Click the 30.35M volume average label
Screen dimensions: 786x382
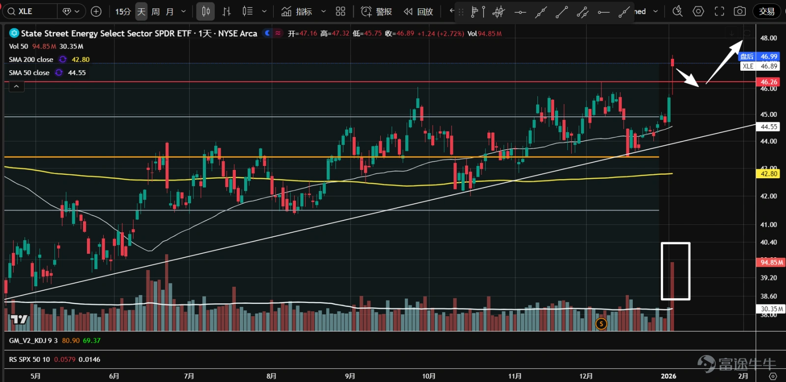pos(771,309)
